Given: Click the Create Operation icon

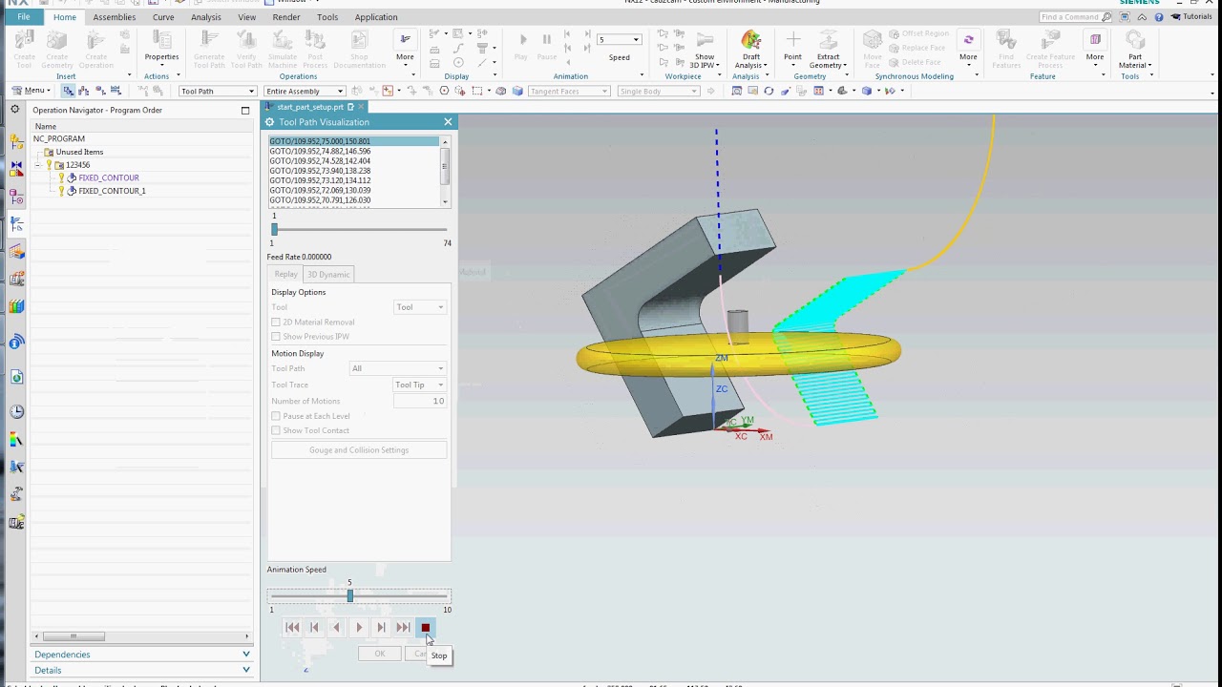Looking at the screenshot, I should (95, 49).
